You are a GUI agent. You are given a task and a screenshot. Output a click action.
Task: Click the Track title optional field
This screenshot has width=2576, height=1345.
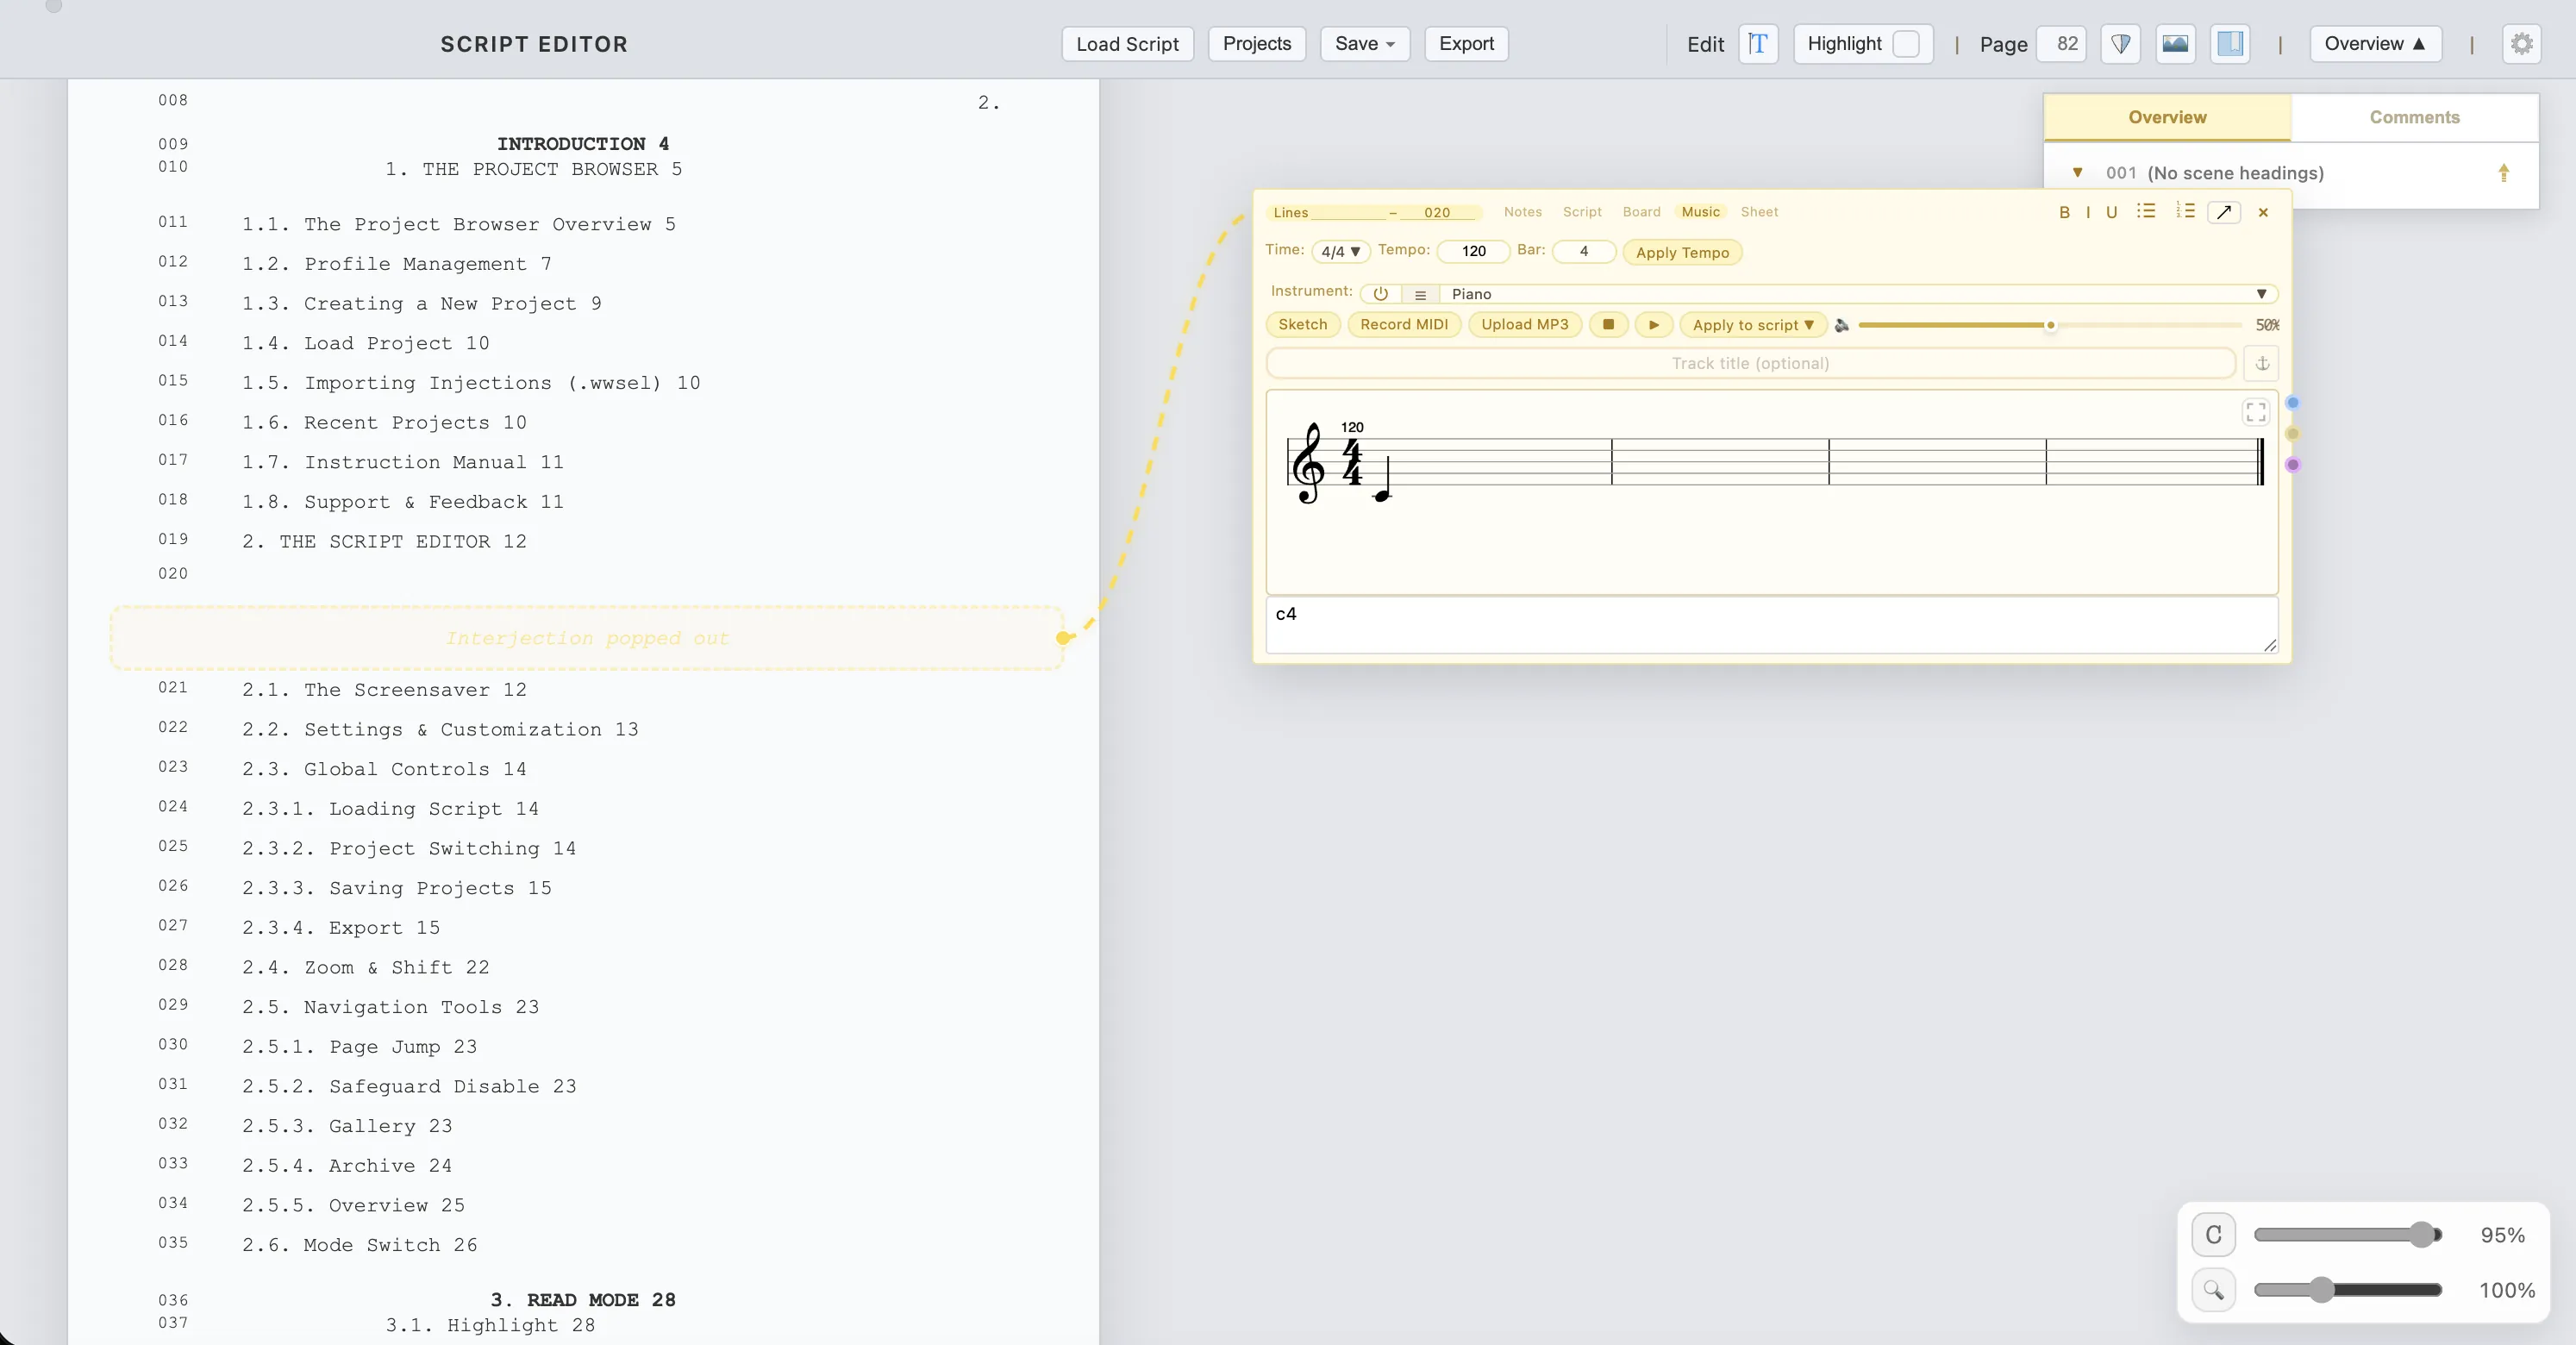(1750, 363)
